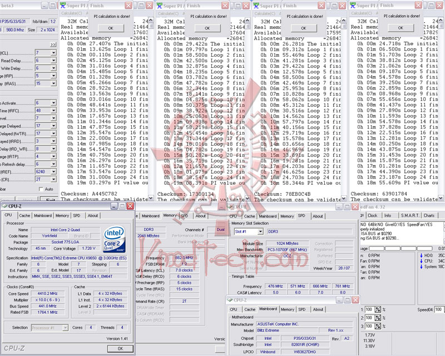Click the Core Speed value 4410.2 MHz
The image size is (445, 356).
[48, 294]
